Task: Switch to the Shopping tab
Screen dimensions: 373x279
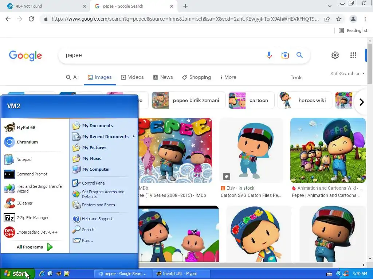Action: click(x=196, y=77)
